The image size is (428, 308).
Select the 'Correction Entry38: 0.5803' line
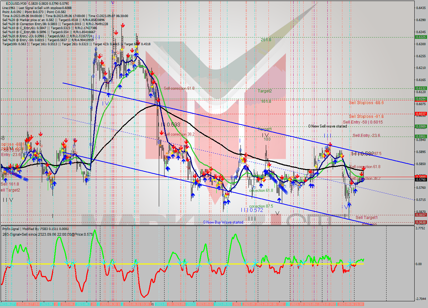55,24
